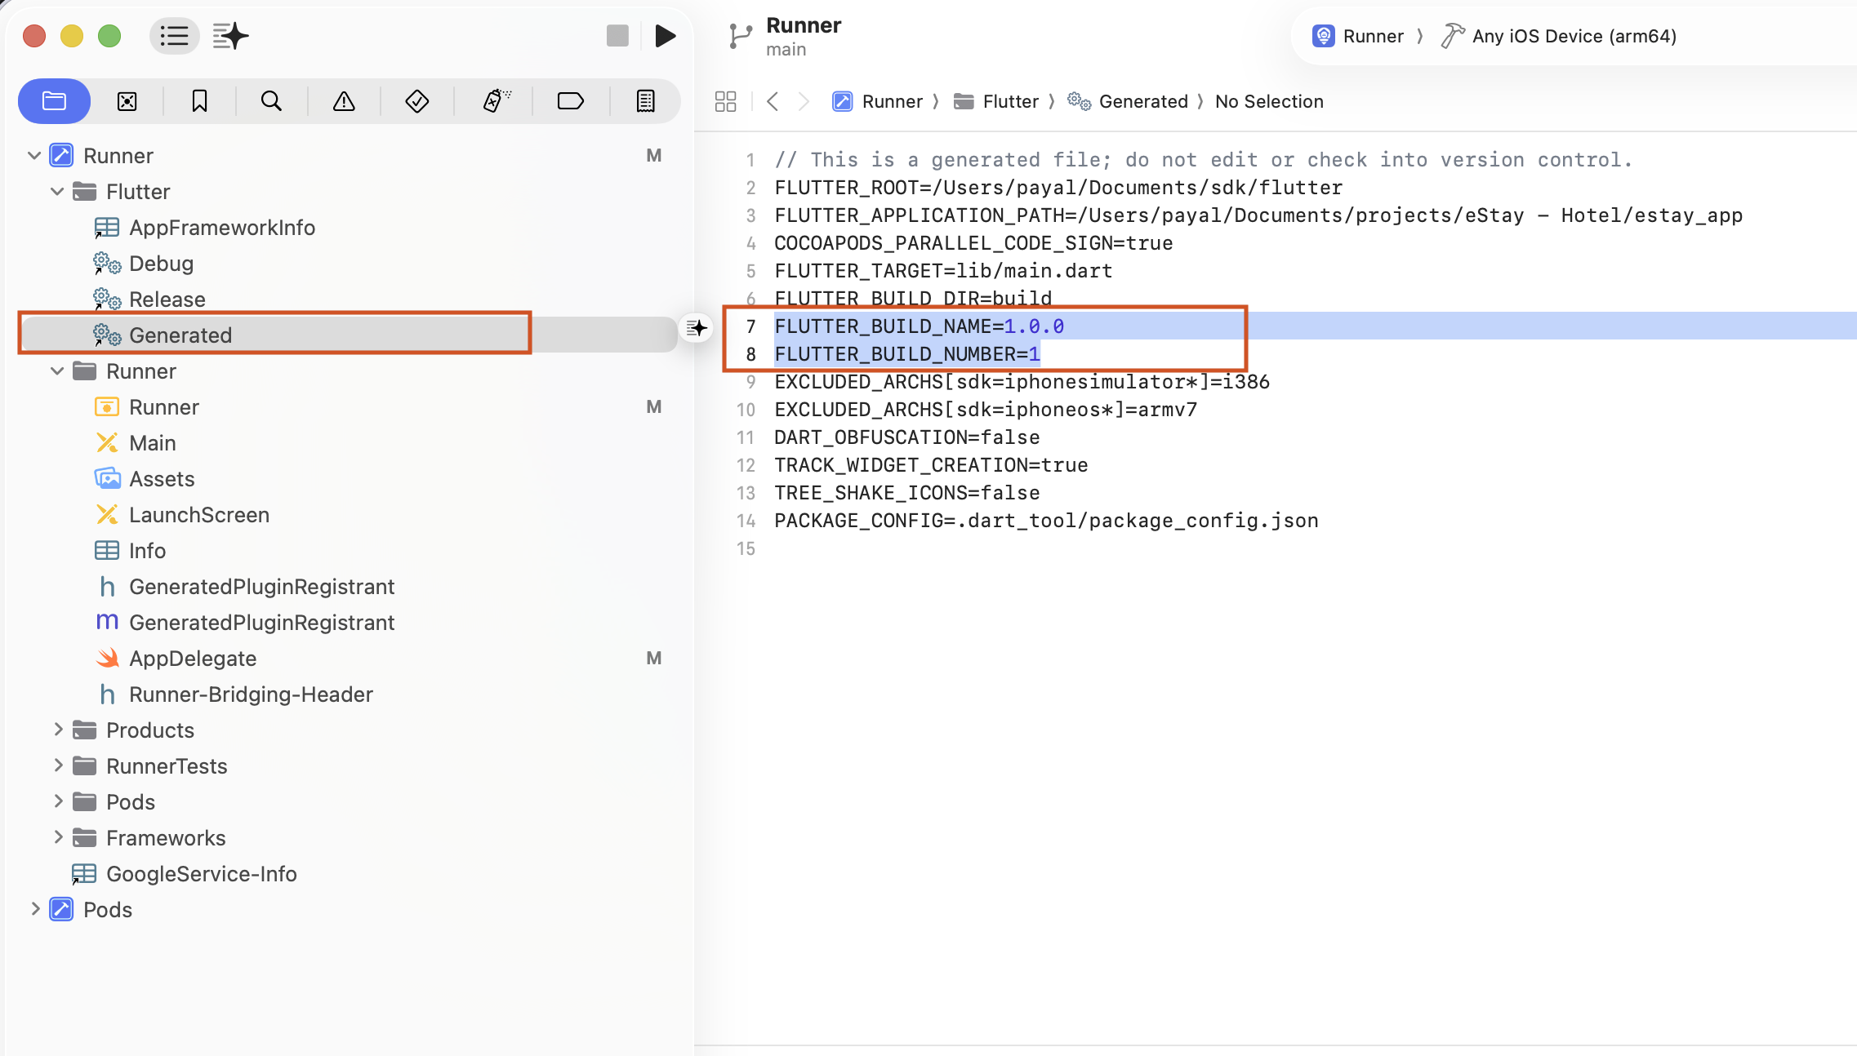Open the Report navigator
Viewport: 1857px width, 1056px height.
(x=645, y=101)
